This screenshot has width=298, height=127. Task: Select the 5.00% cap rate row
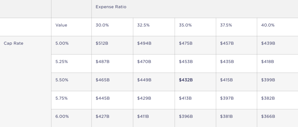[x=62, y=43]
